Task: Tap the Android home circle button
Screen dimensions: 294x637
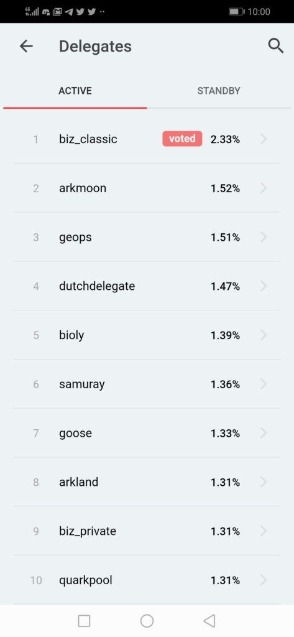Action: (x=147, y=621)
